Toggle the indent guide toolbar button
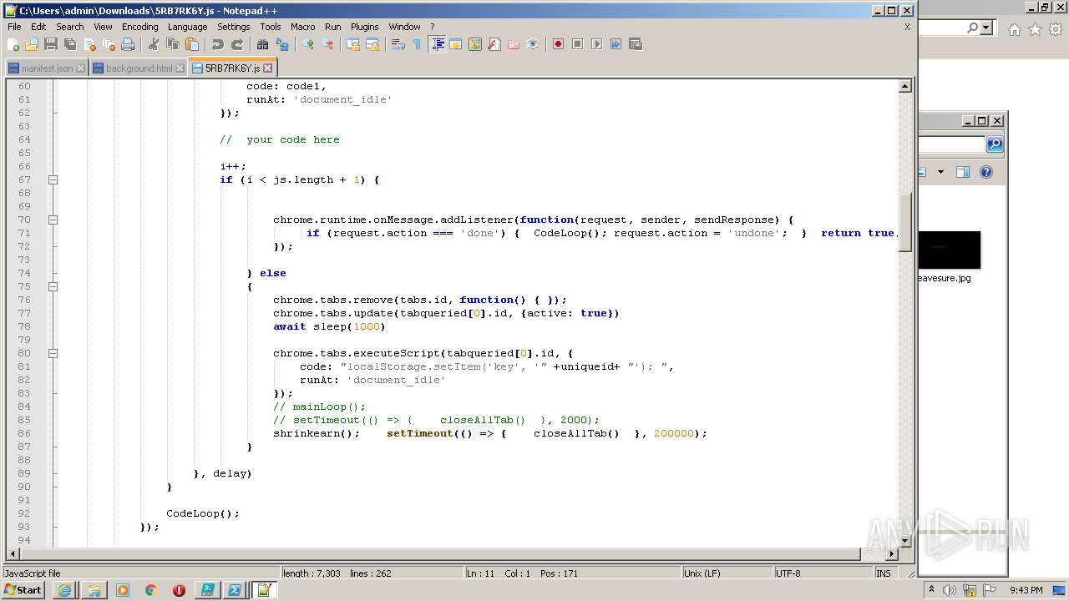 point(437,44)
